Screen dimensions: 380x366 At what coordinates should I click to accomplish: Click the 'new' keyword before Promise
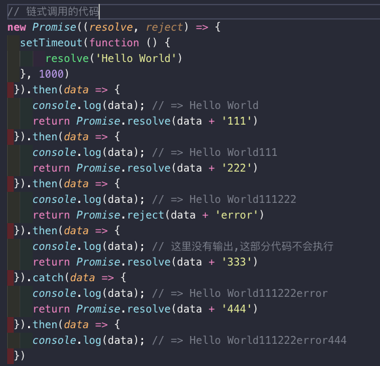[17, 27]
